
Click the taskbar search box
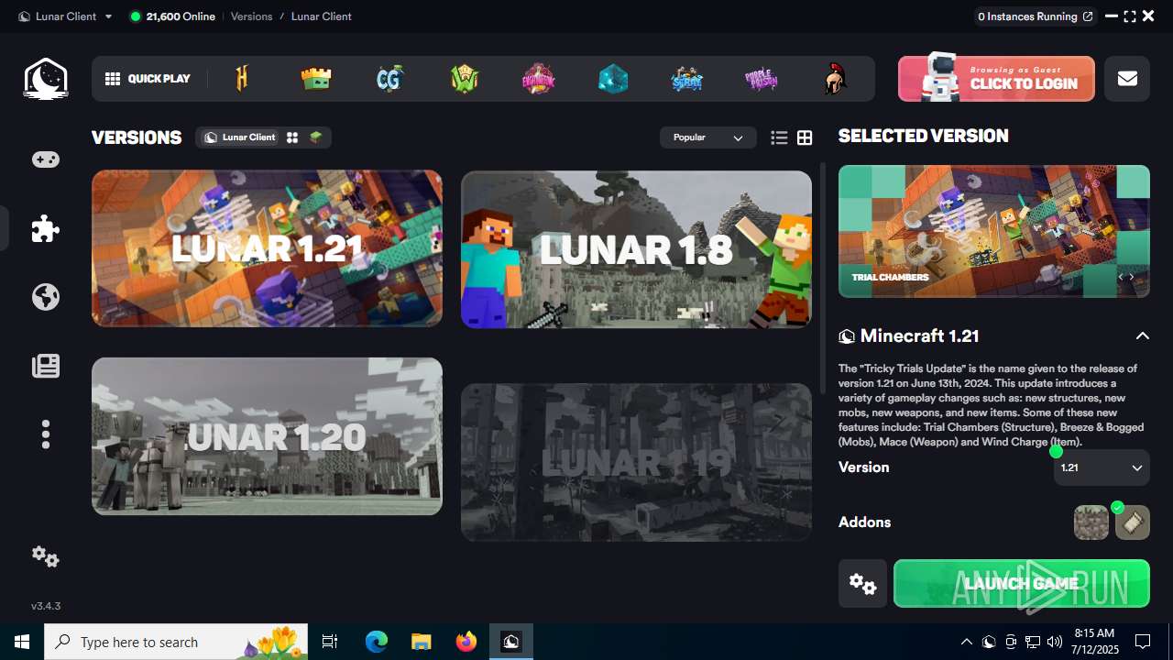coord(176,642)
